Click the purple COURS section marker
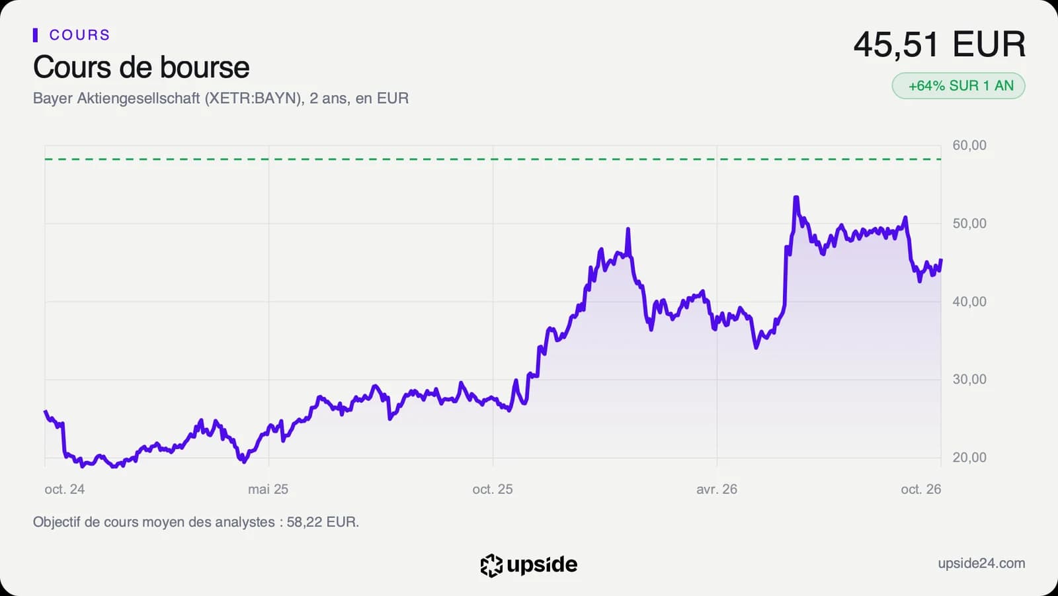1058x596 pixels. tap(35, 35)
